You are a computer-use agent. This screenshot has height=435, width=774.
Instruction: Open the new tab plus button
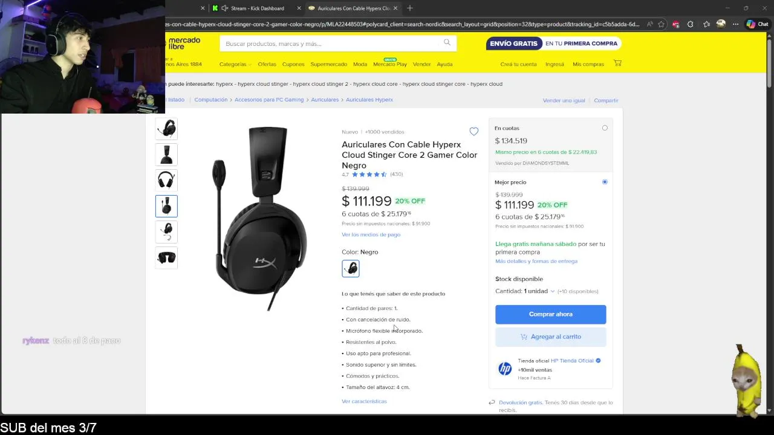click(410, 8)
